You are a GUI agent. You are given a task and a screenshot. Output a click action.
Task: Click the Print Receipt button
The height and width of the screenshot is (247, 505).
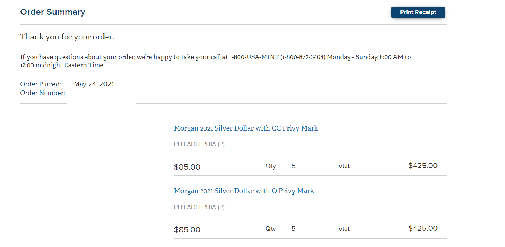[x=418, y=12]
